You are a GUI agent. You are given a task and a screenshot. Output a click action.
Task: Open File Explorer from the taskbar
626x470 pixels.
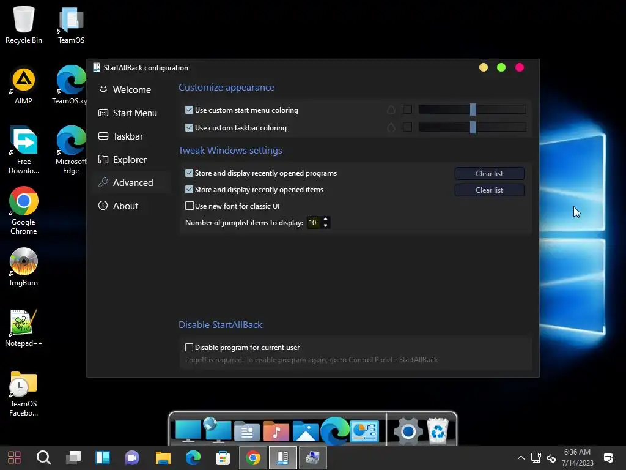pos(163,458)
